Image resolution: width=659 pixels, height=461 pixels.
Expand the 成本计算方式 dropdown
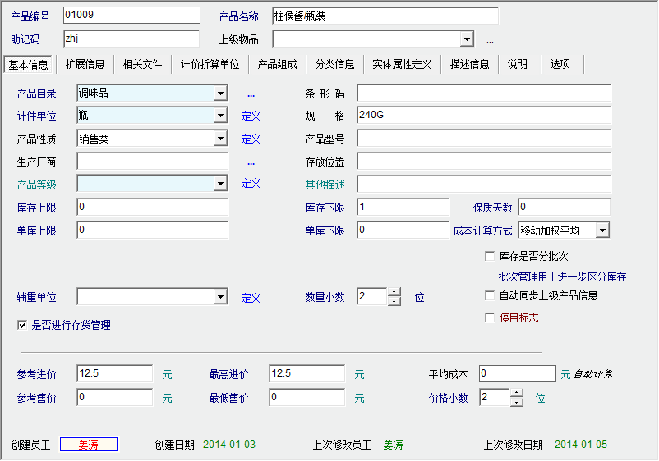pyautogui.click(x=602, y=230)
